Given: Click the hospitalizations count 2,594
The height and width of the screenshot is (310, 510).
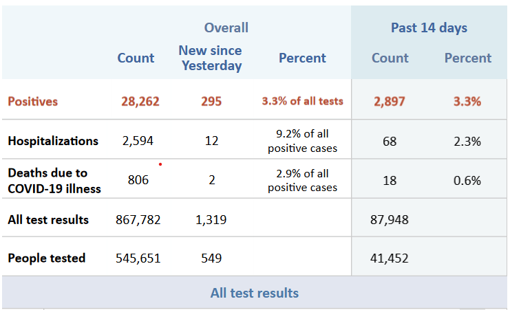Looking at the screenshot, I should [x=138, y=141].
